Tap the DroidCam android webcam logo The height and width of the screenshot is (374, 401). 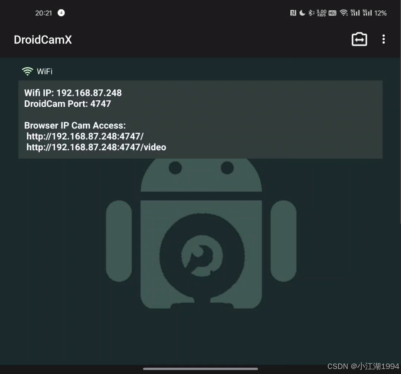pyautogui.click(x=201, y=233)
